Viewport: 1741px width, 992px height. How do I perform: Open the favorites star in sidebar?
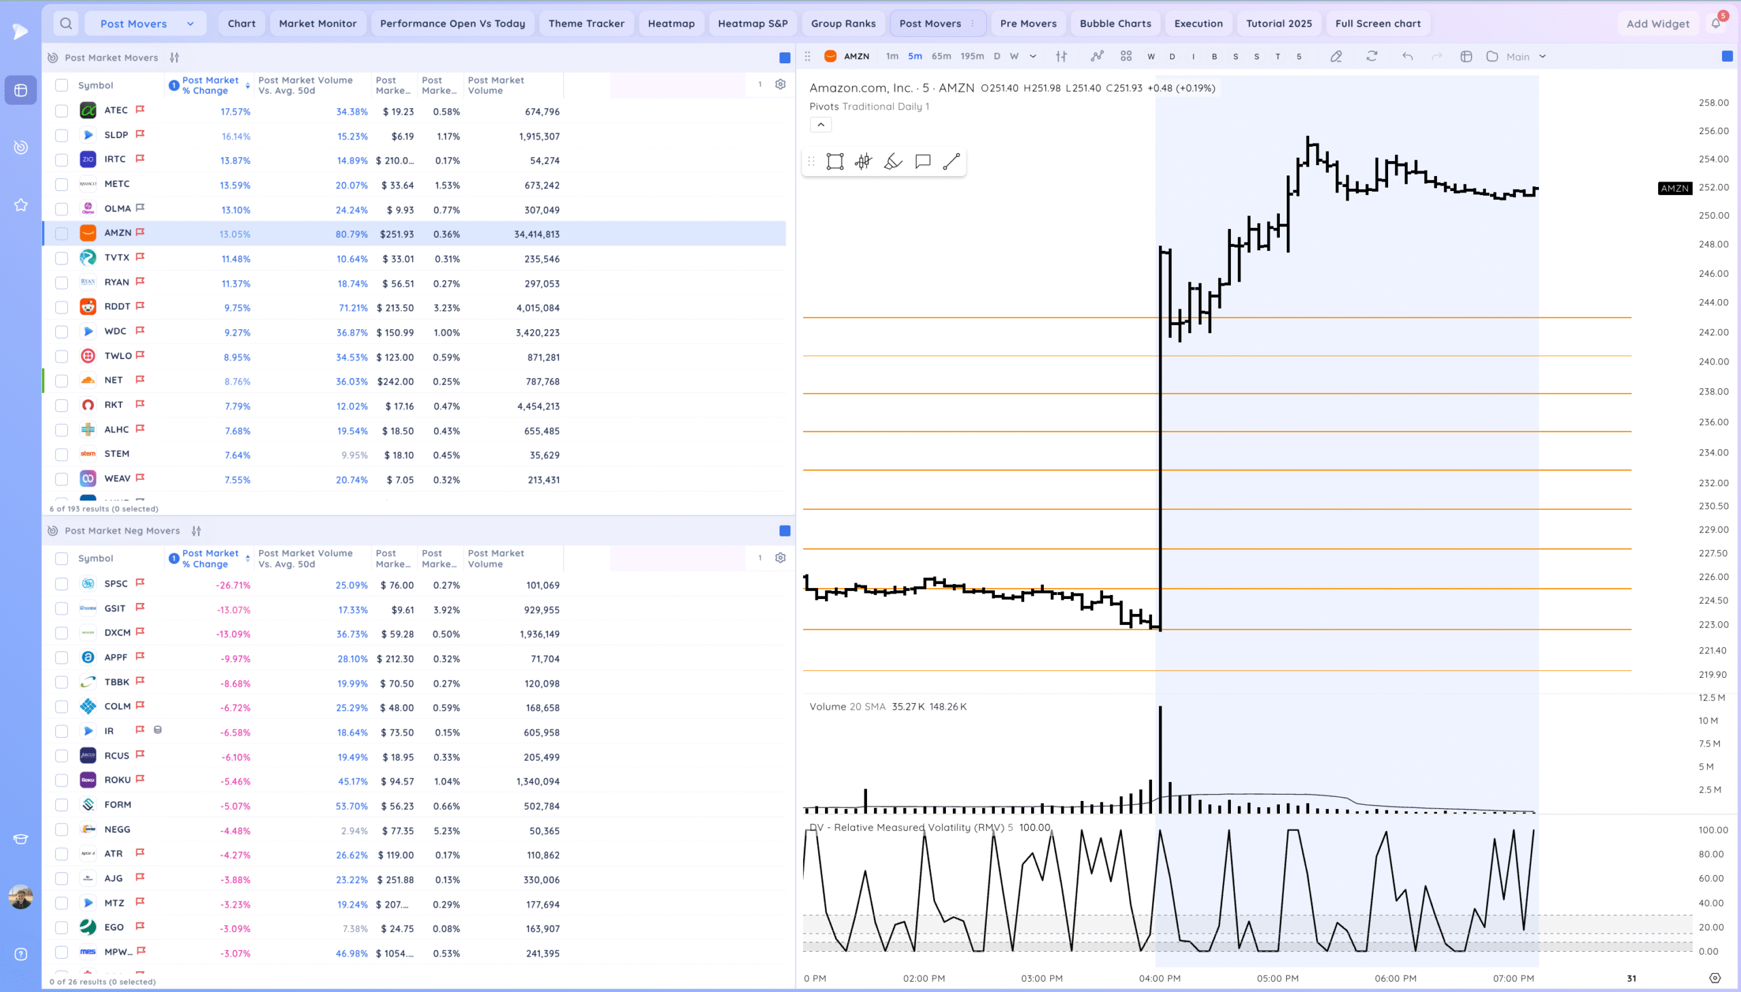[x=20, y=205]
